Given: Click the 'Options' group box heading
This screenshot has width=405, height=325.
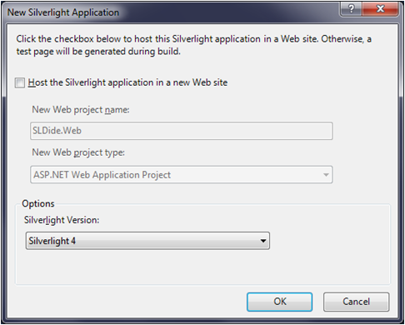Looking at the screenshot, I should (x=38, y=203).
